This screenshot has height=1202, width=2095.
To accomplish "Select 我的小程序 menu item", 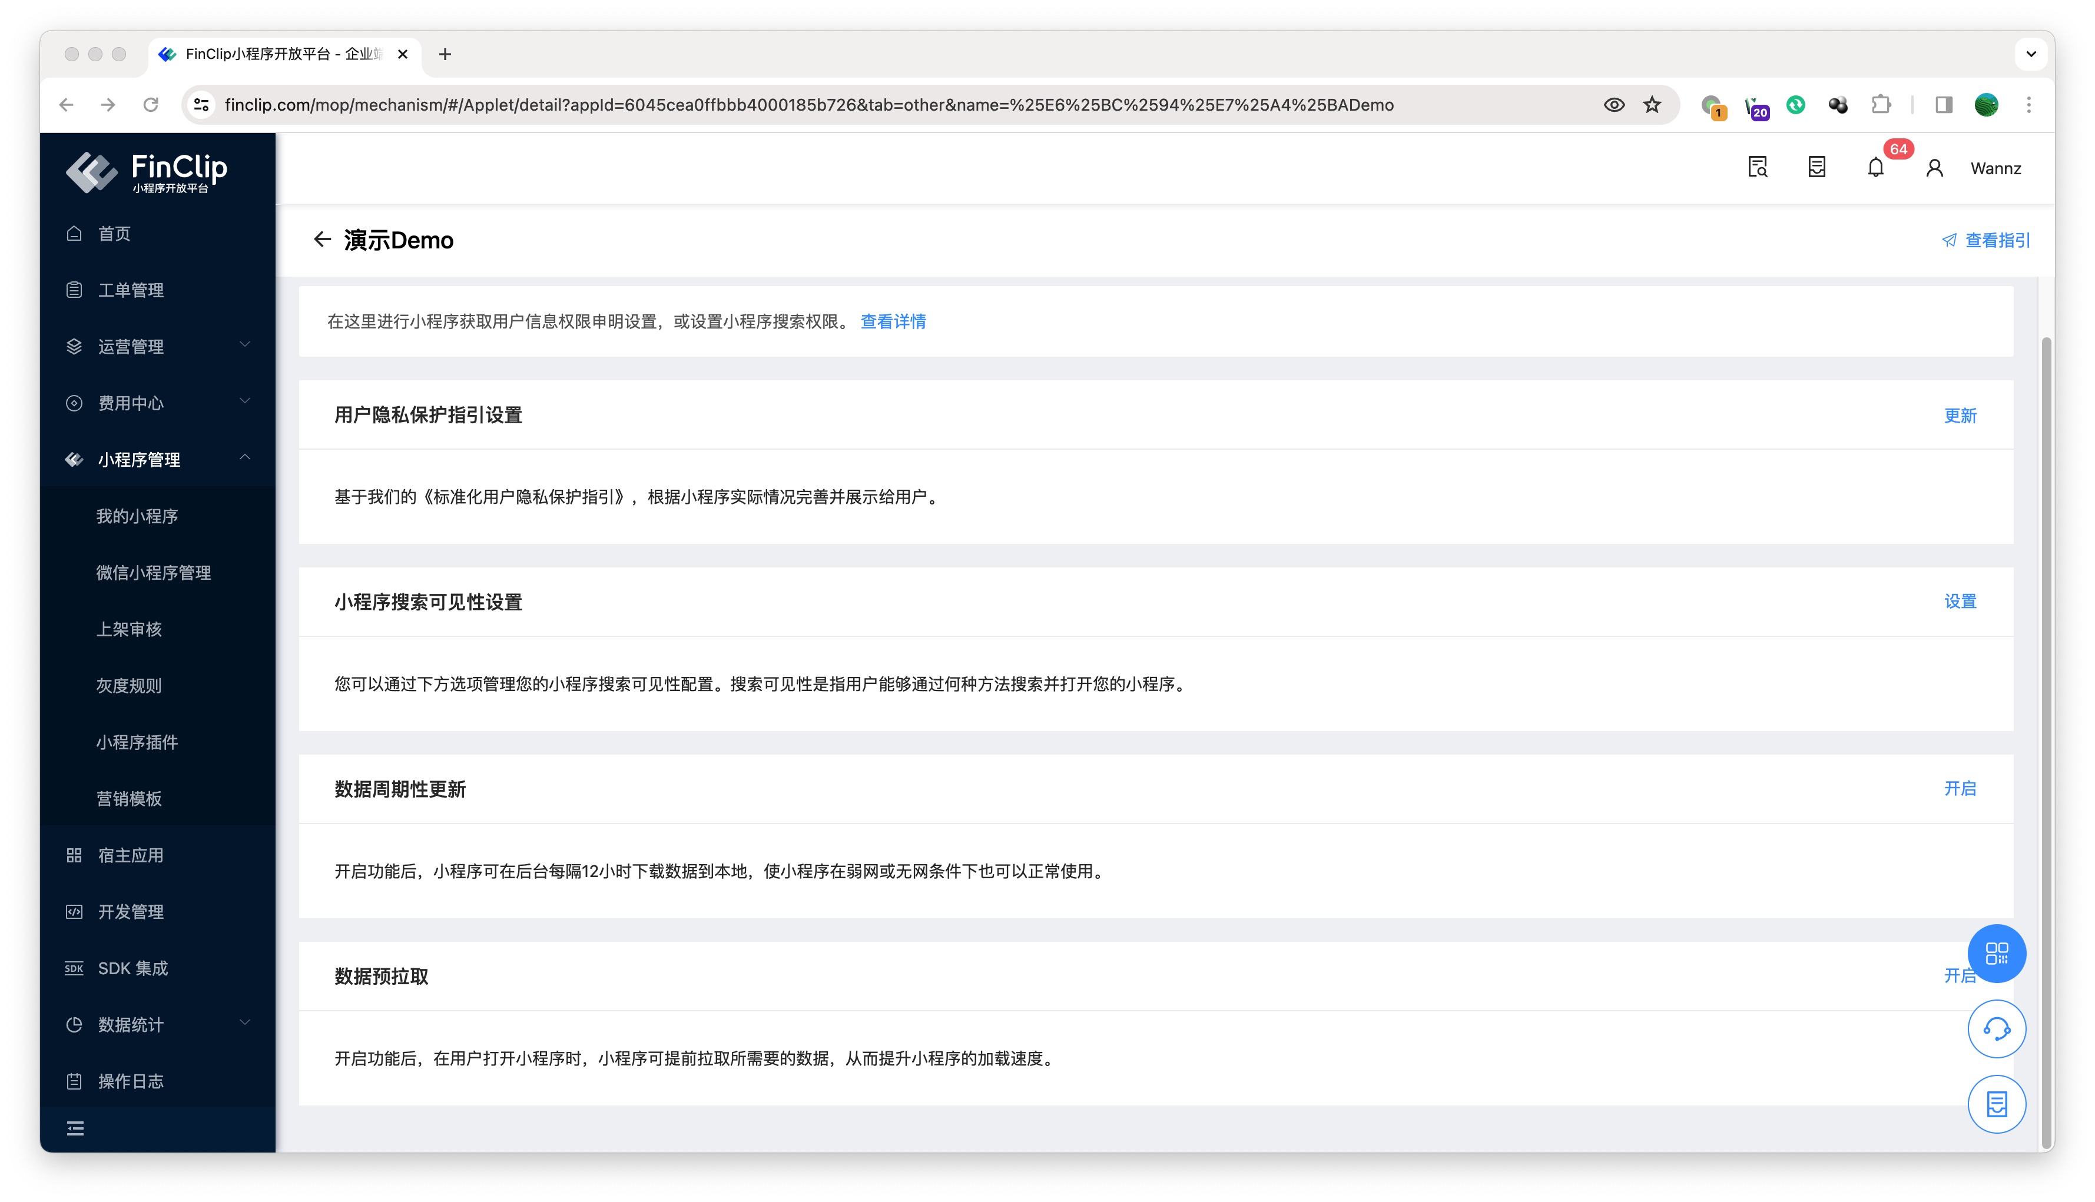I will (x=137, y=516).
